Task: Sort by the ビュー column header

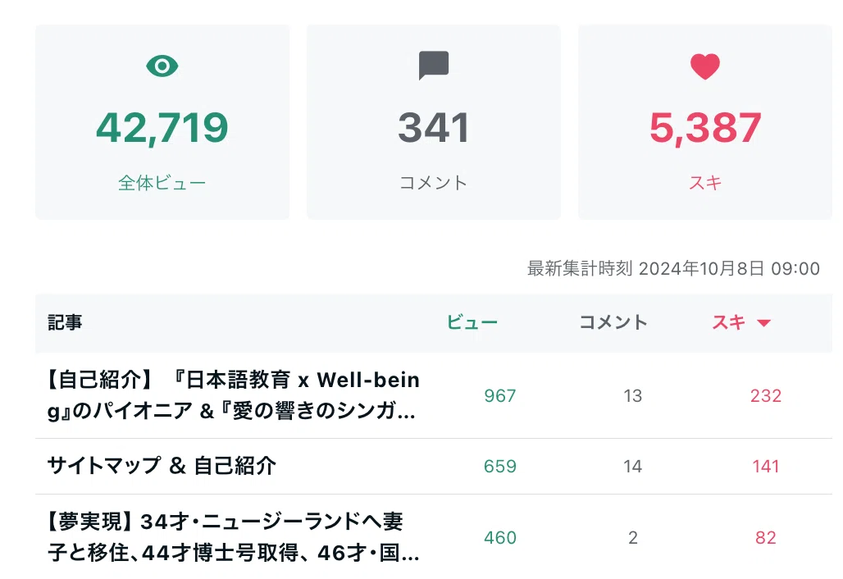Action: point(472,322)
